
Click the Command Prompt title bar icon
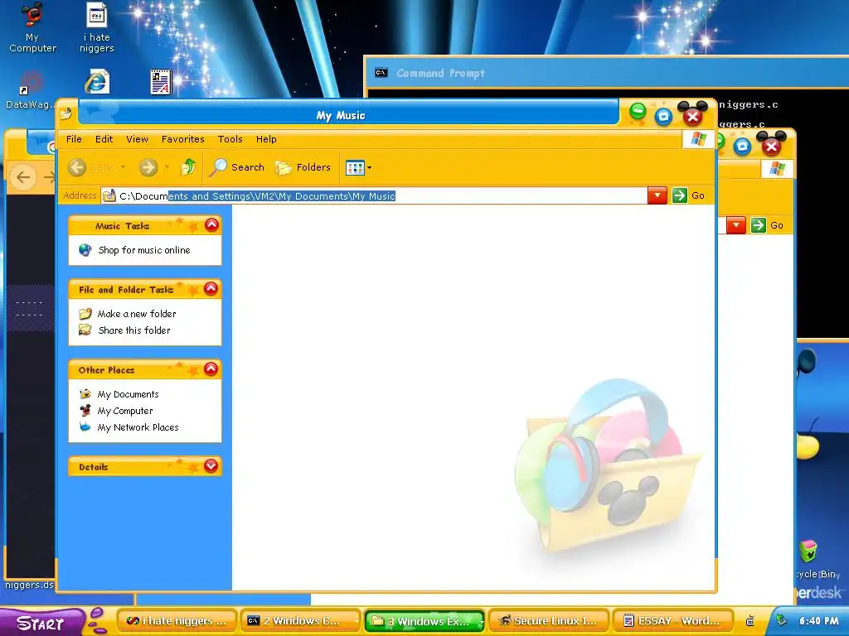pos(381,73)
